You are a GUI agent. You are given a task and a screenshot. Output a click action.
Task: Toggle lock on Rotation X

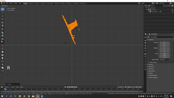(170, 48)
